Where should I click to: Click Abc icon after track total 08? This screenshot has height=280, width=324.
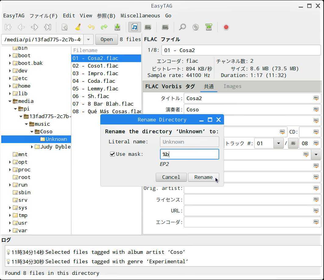pos(316,143)
